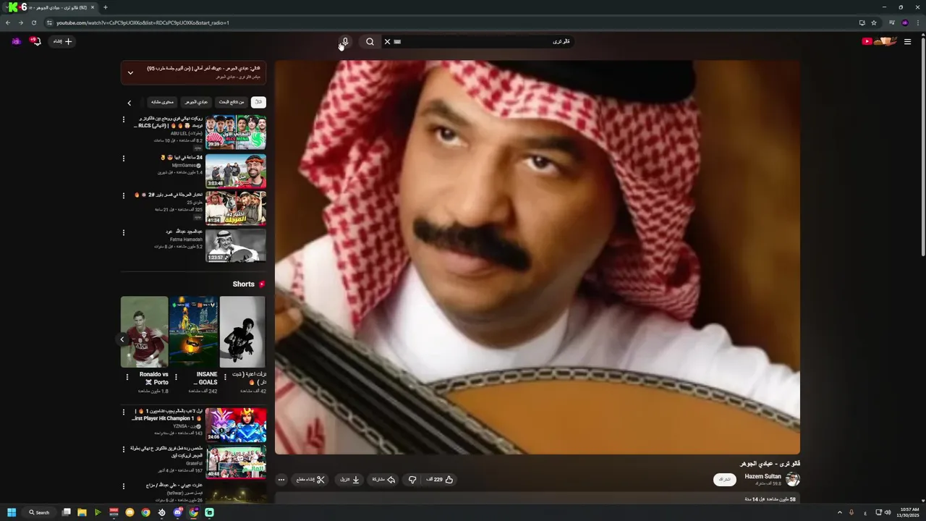The height and width of the screenshot is (521, 926).
Task: Click the taskbar Search box
Action: pos(39,512)
